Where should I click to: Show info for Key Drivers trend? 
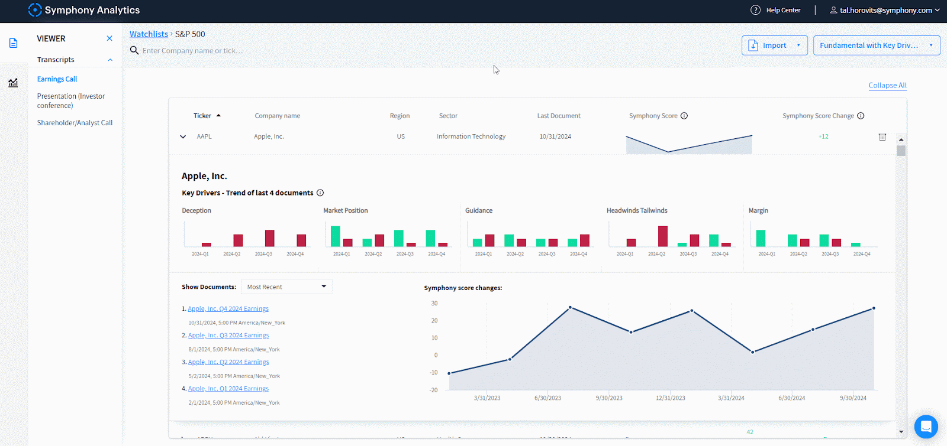320,193
